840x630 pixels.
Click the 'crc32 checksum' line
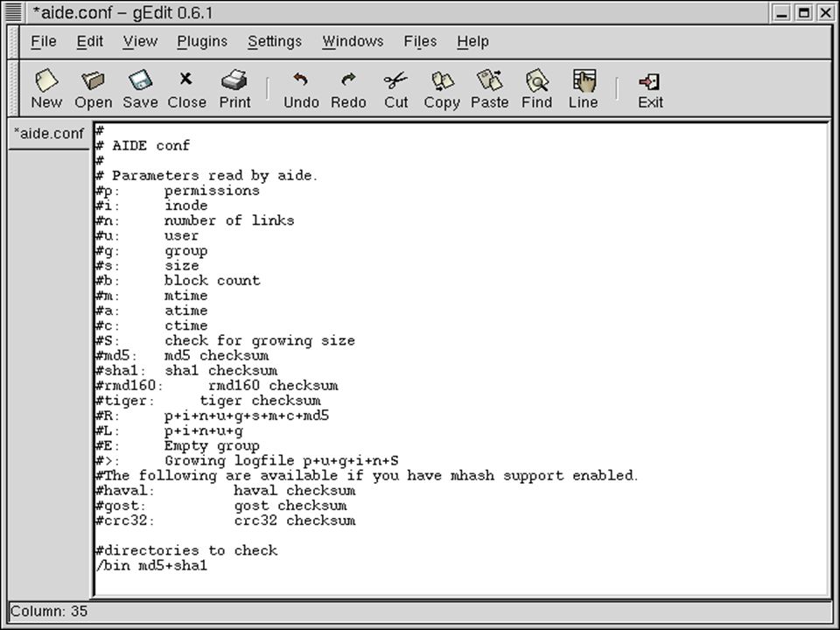(x=225, y=521)
